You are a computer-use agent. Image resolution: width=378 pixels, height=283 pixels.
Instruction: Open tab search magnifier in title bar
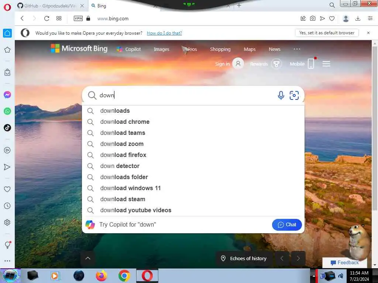coord(332,5)
